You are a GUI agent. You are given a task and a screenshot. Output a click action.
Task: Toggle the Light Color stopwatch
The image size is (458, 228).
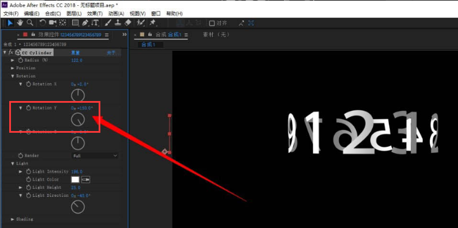(28, 180)
